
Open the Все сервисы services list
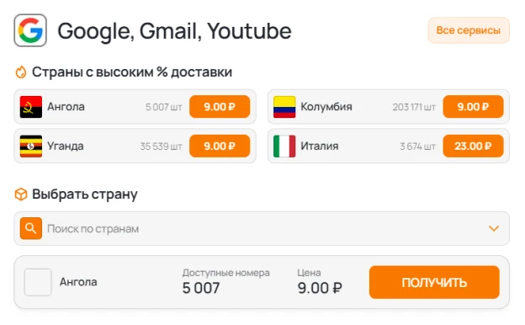(x=469, y=30)
